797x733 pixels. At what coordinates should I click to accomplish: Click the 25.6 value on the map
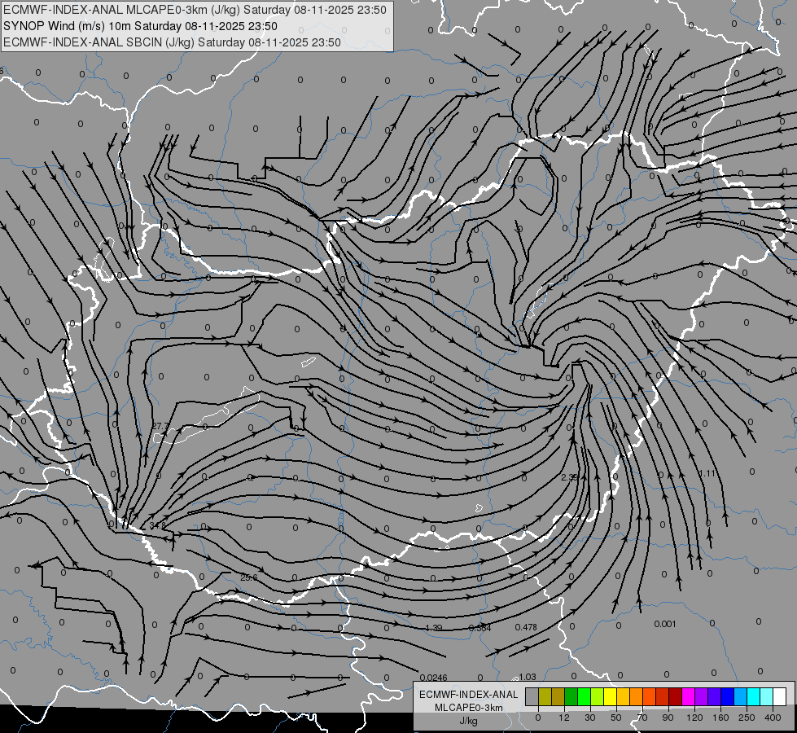coord(248,577)
